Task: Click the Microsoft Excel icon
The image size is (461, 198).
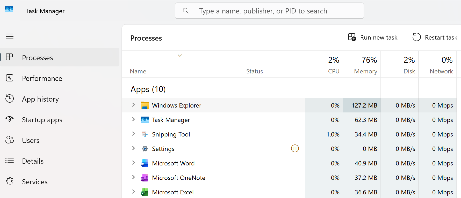Action: click(145, 192)
